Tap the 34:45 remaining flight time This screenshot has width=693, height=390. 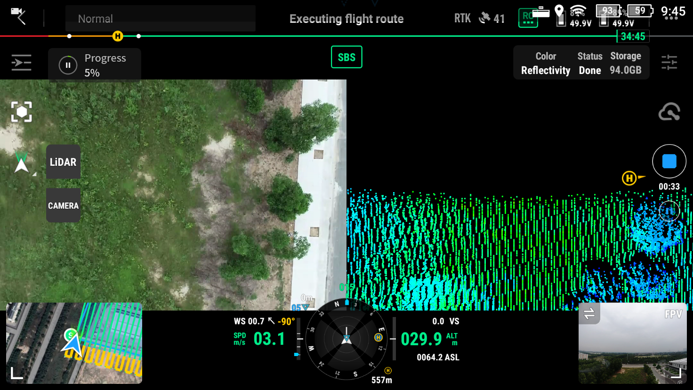(x=633, y=36)
